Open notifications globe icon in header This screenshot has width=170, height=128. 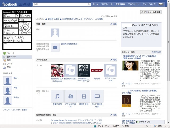29,4
